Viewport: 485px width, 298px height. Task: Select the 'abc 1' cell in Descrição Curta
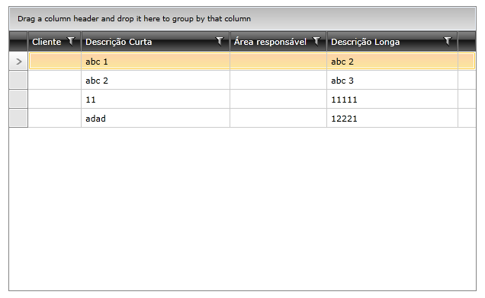click(156, 62)
